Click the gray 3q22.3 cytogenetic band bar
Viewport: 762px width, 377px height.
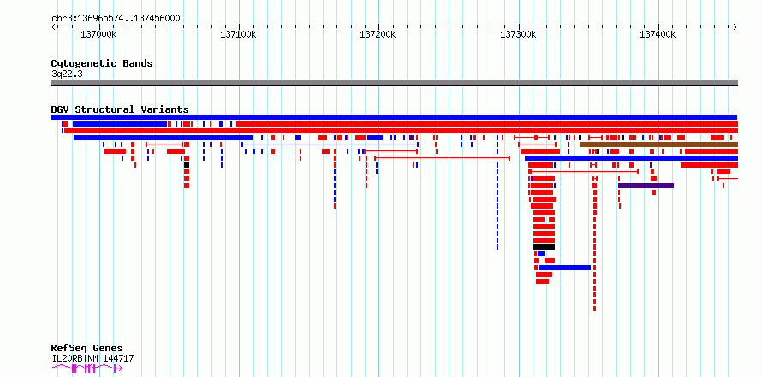(394, 83)
